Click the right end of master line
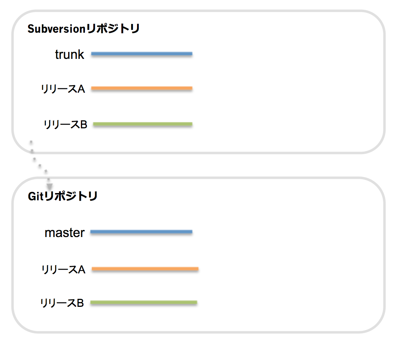 pyautogui.click(x=192, y=232)
